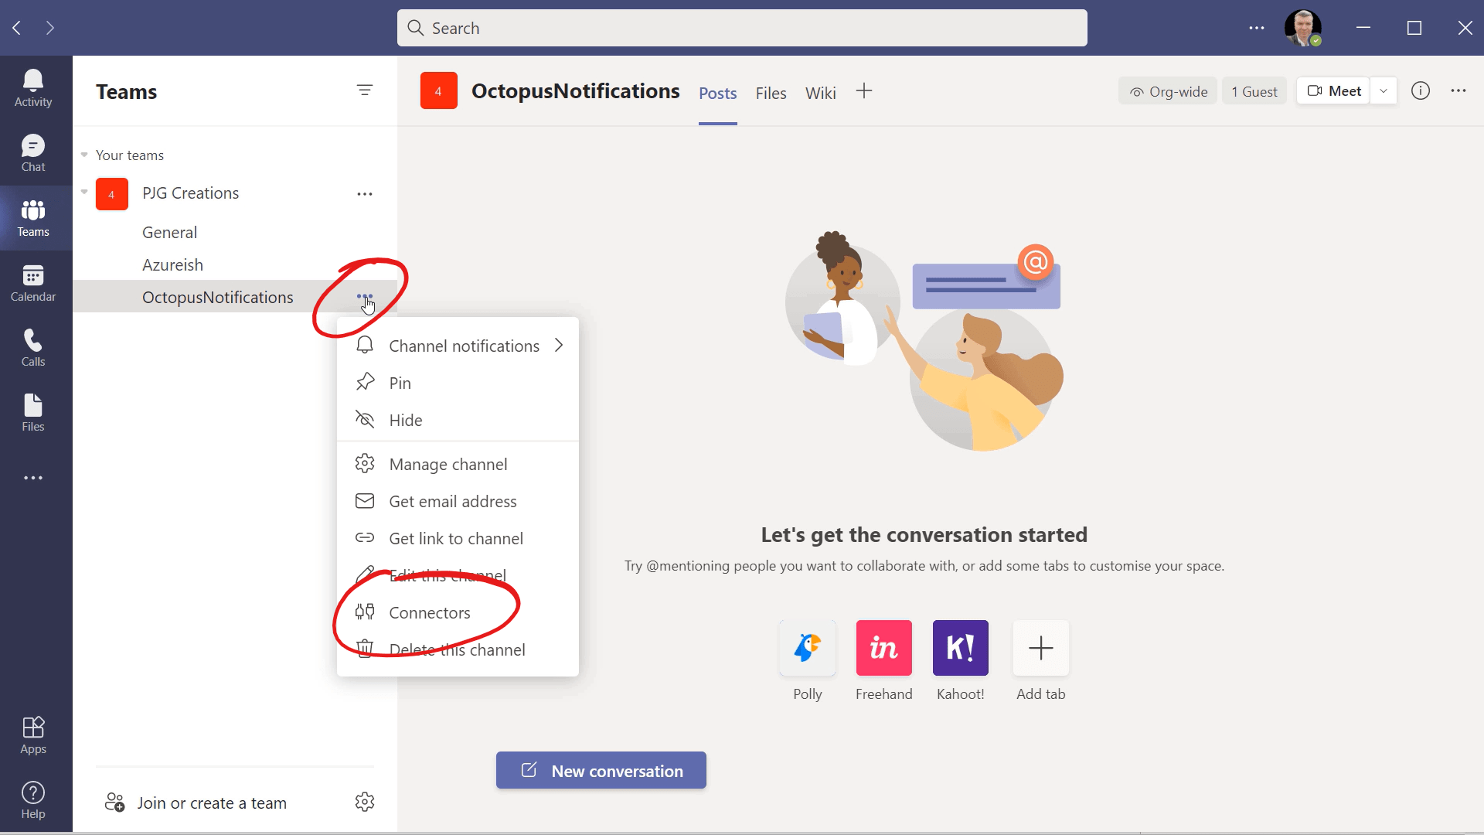Image resolution: width=1484 pixels, height=835 pixels.
Task: Open manage teams settings gear
Action: [365, 802]
